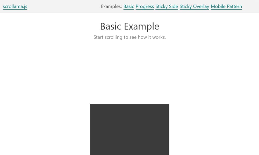
Task: Click the underlined Progress link text
Action: tap(145, 6)
